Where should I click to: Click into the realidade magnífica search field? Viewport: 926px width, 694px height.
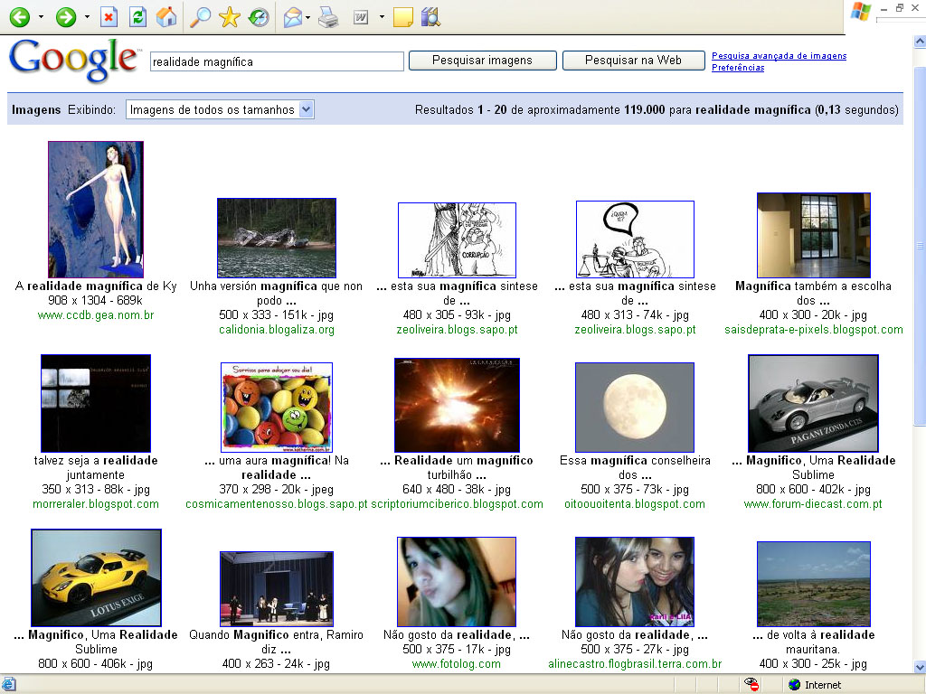coord(276,61)
